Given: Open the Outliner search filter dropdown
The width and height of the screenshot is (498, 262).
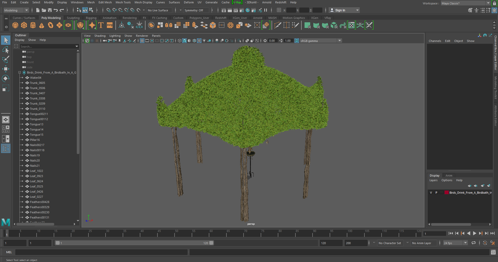Looking at the screenshot, I should pos(77,46).
